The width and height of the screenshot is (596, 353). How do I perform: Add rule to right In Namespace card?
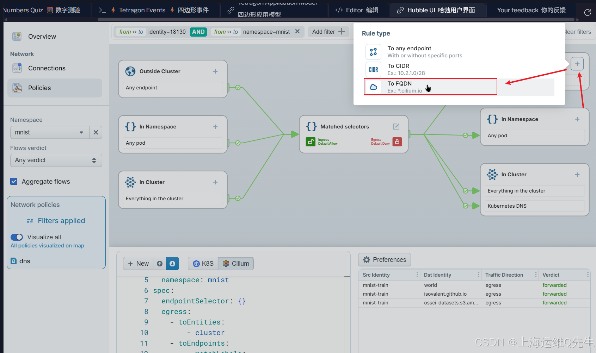[577, 119]
